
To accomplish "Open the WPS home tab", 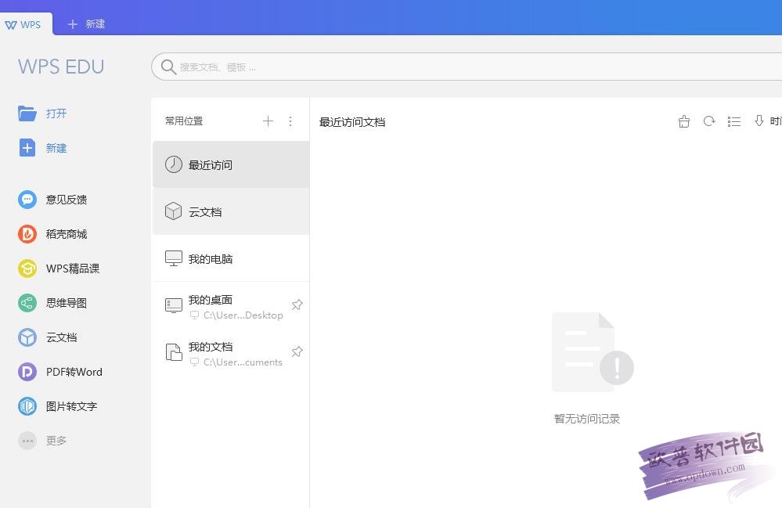I will 25,24.
